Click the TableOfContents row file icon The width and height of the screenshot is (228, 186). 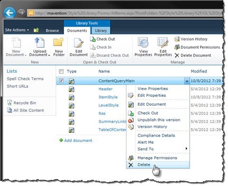coord(71,130)
